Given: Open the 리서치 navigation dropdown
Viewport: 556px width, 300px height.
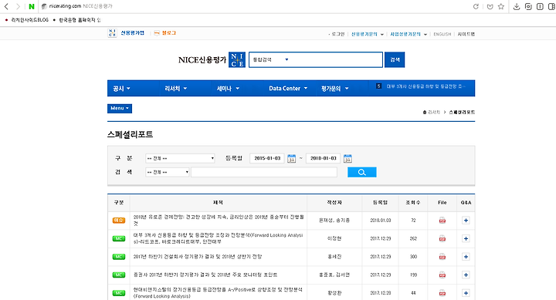Looking at the screenshot, I should (175, 89).
